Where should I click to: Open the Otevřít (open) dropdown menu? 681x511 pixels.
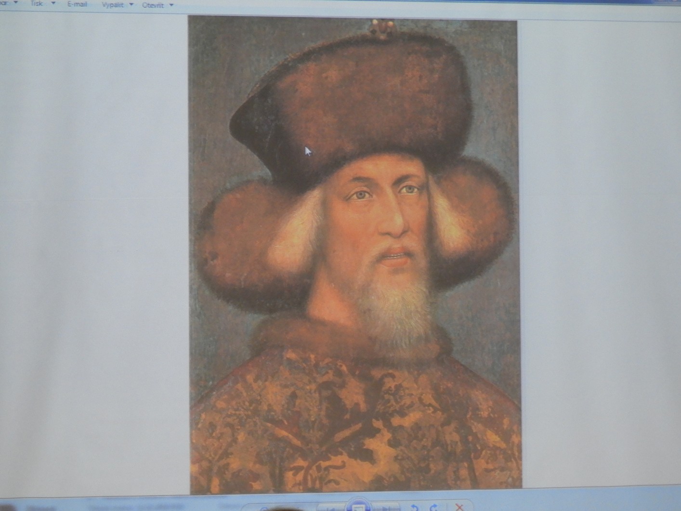click(x=157, y=5)
